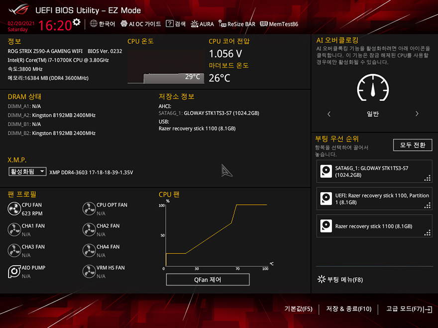
Task: Open AURA lighting settings
Action: point(202,24)
